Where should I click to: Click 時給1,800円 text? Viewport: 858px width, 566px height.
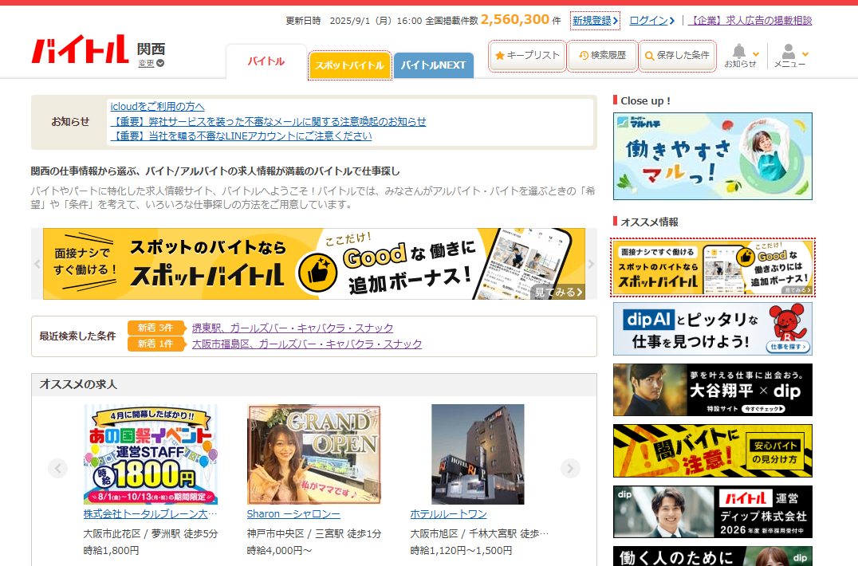111,550
